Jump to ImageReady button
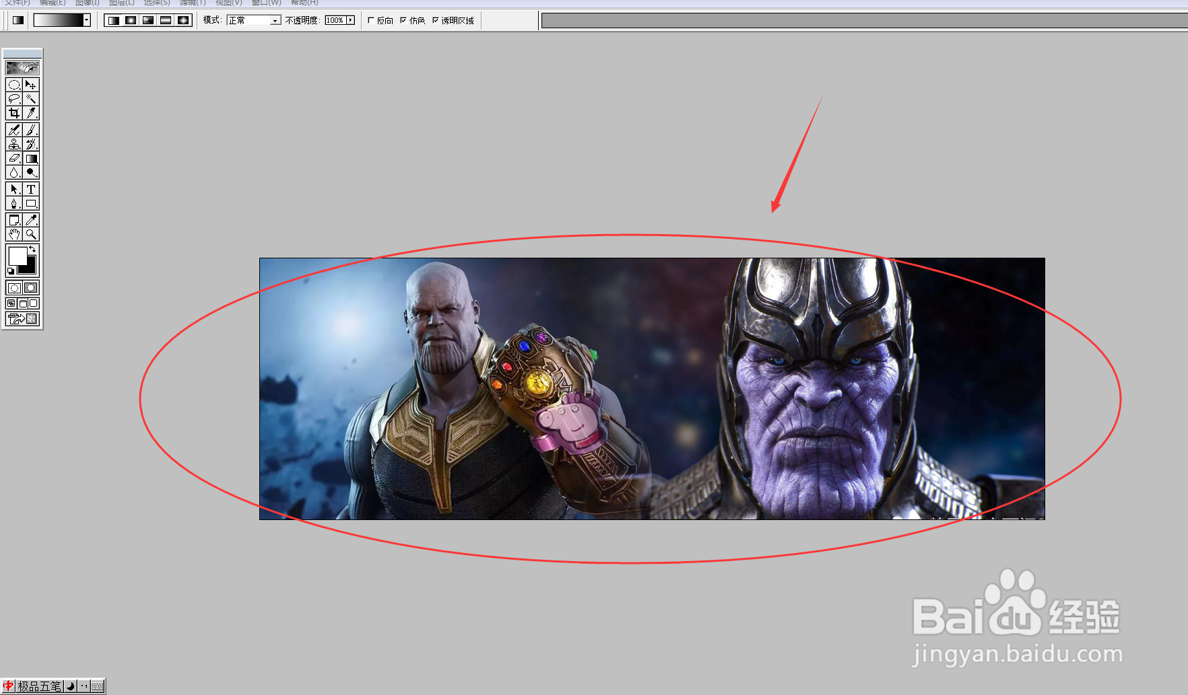1188x695 pixels. (22, 319)
